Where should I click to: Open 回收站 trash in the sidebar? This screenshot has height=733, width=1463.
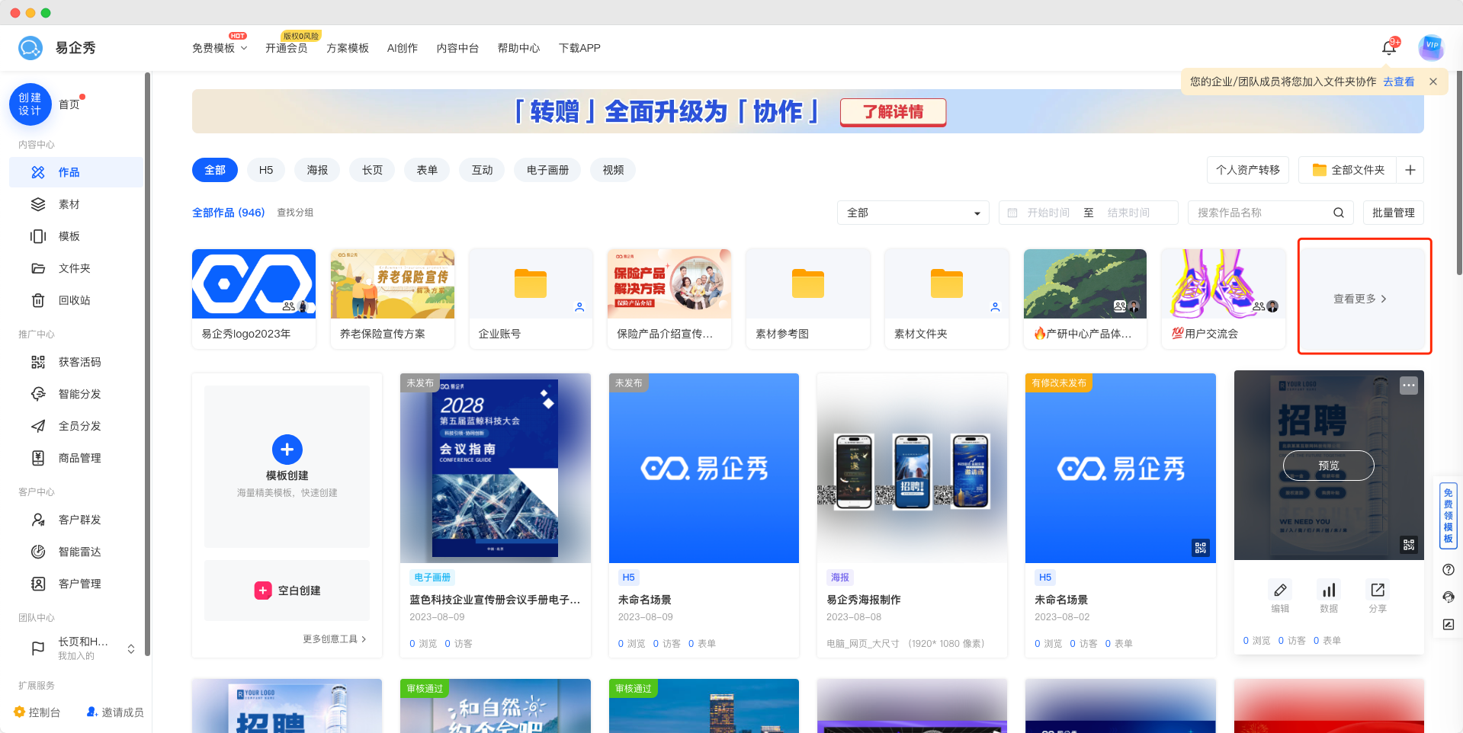coord(76,300)
